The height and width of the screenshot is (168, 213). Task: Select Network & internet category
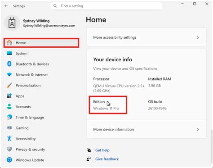pos(41,75)
